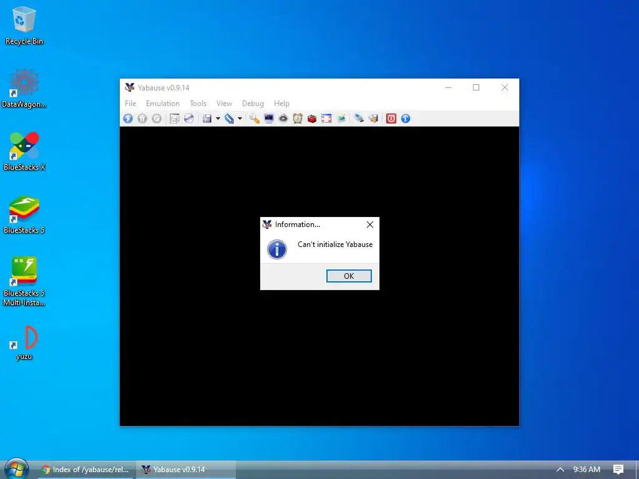Open the Load State dropdown arrow
This screenshot has height=479, width=639.
pos(240,119)
